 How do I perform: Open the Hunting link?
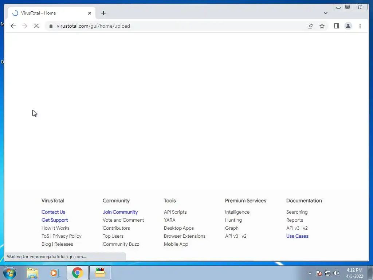[x=233, y=220]
